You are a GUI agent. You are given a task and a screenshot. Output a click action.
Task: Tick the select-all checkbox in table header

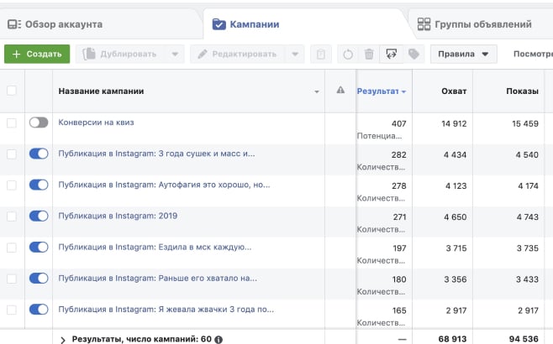point(12,91)
